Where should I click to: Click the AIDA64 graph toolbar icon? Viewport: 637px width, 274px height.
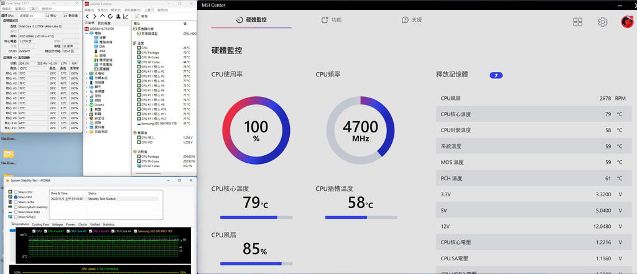[126, 16]
